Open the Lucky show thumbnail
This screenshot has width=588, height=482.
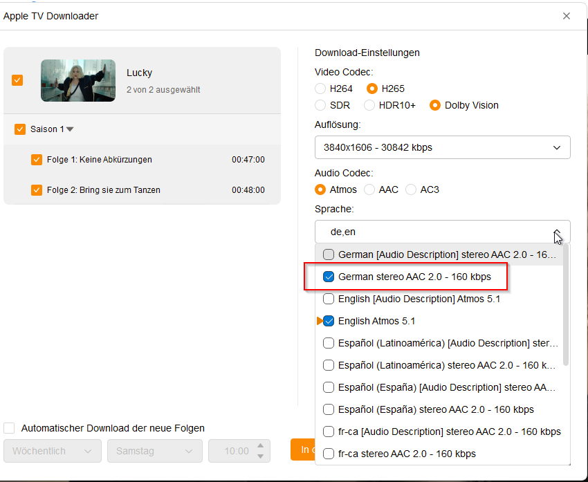78,80
